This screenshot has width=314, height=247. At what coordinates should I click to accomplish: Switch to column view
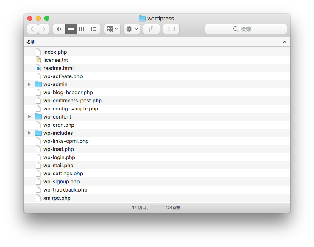tap(83, 29)
